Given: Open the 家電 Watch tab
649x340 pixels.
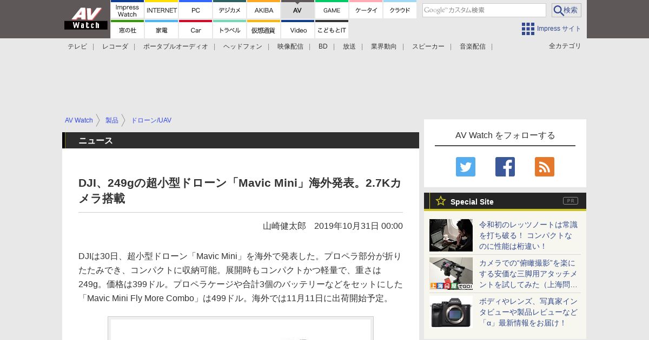Looking at the screenshot, I should pos(162,30).
